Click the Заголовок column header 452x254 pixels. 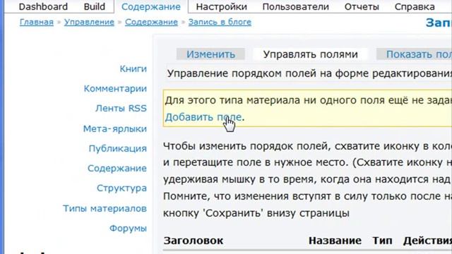tap(193, 241)
